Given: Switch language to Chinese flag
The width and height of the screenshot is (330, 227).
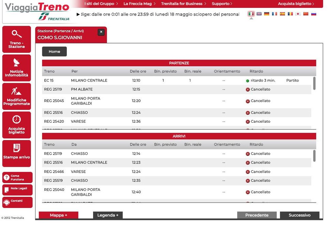Looking at the screenshot, I should pos(305,14).
